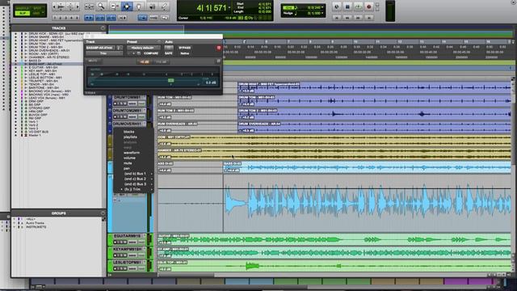Click the MIDI zoom button
This screenshot has width=517, height=291.
point(70,6)
